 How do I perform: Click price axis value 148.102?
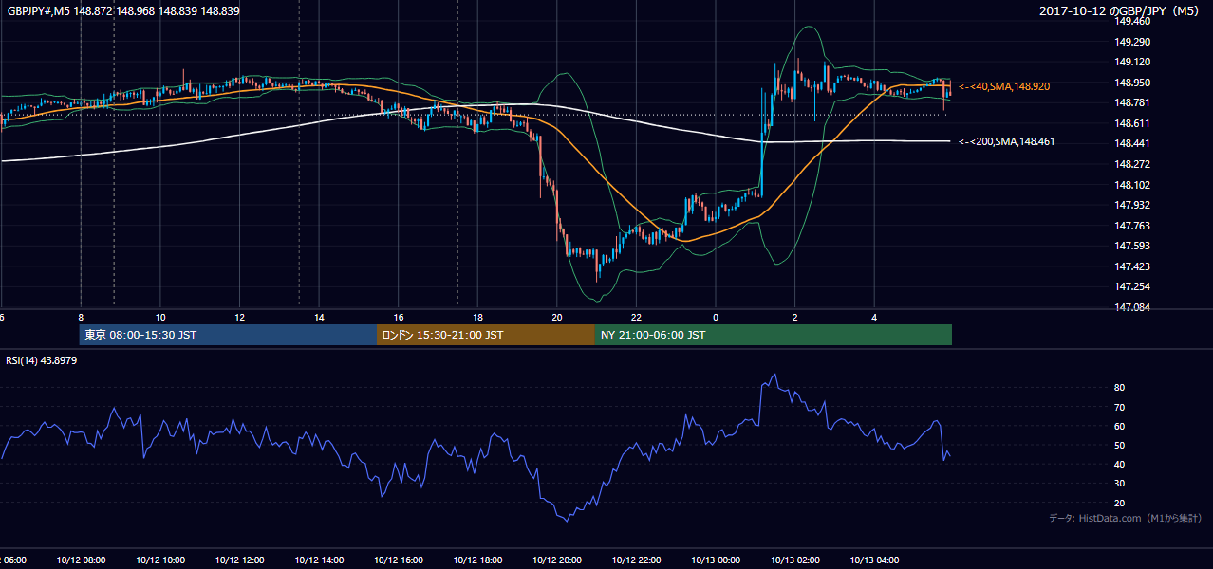click(x=1132, y=185)
